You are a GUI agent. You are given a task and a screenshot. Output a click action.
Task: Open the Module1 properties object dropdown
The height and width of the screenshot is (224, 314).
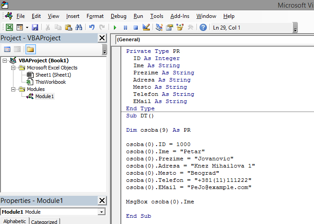pos(102,212)
